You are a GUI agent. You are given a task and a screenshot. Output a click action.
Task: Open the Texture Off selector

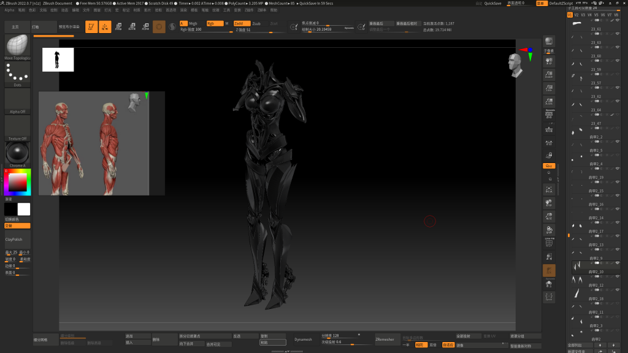[17, 127]
